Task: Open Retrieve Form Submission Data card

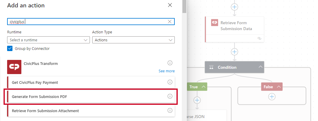Action: 234,30
